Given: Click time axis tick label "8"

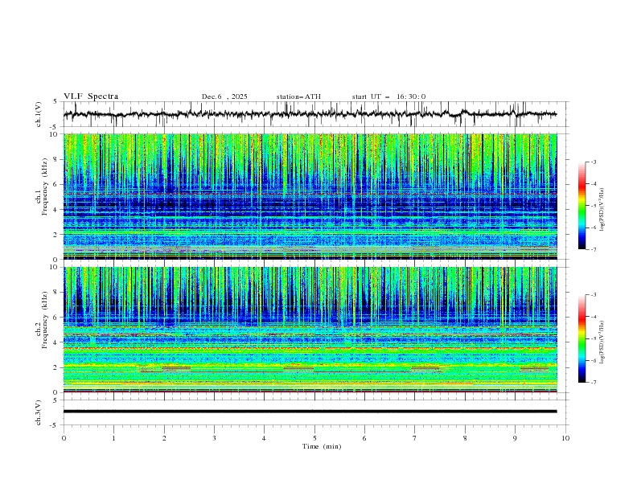Looking at the screenshot, I should (x=465, y=438).
